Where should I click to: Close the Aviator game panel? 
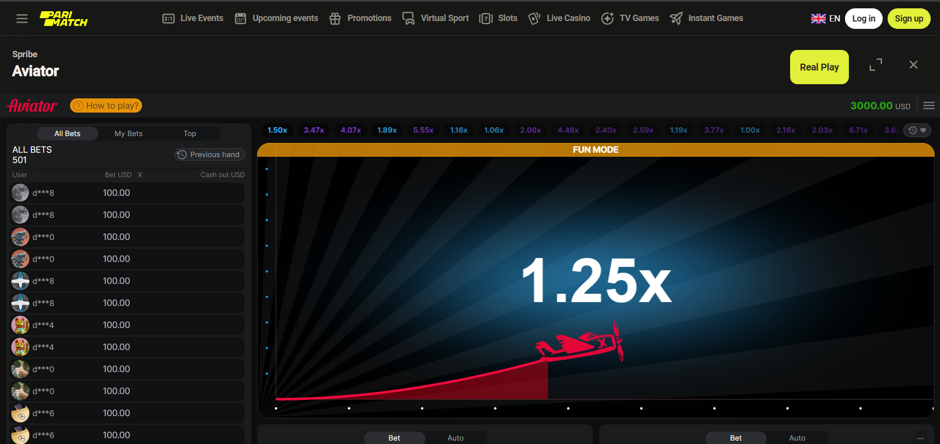coord(913,65)
